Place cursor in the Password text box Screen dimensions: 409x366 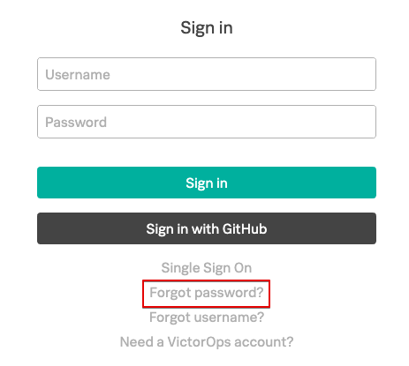pyautogui.click(x=207, y=122)
